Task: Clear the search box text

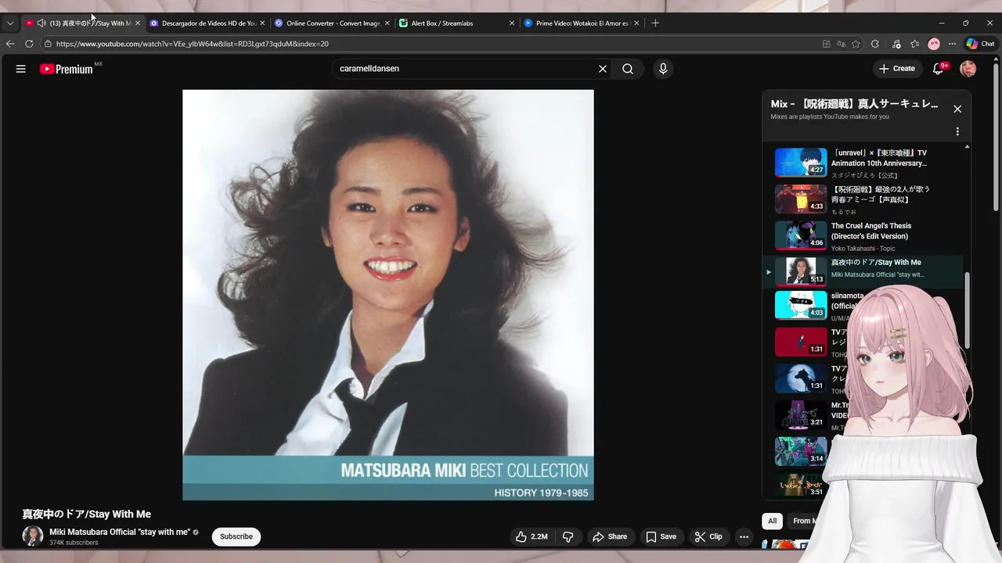Action: tap(603, 69)
